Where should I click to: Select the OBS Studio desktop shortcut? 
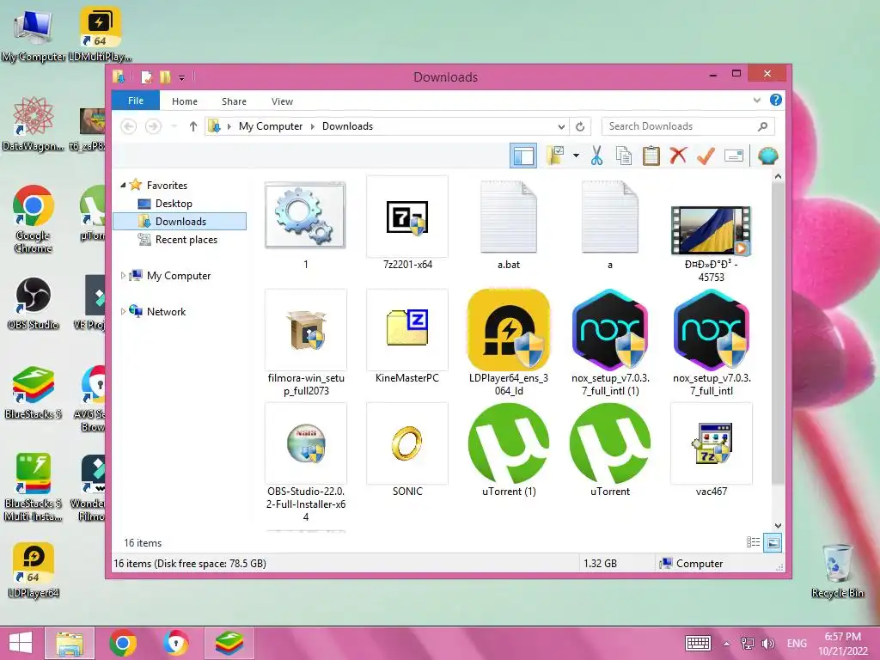[34, 303]
